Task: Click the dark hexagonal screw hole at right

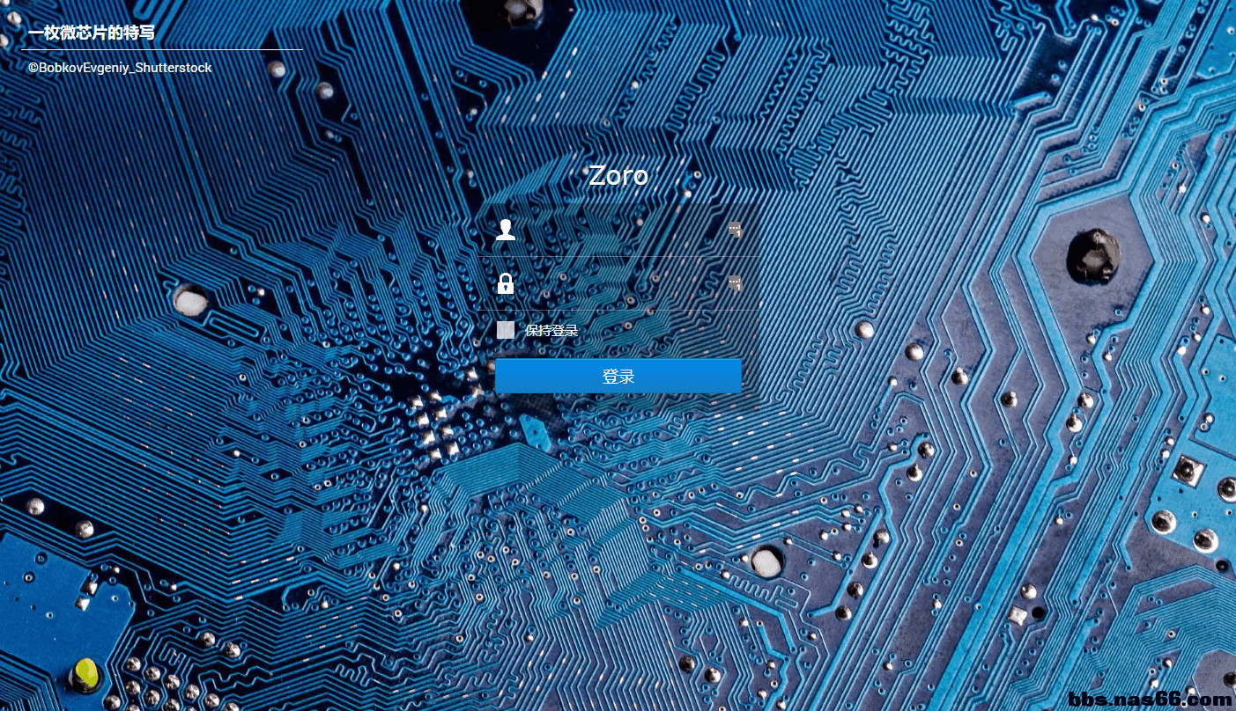Action: [x=1093, y=255]
